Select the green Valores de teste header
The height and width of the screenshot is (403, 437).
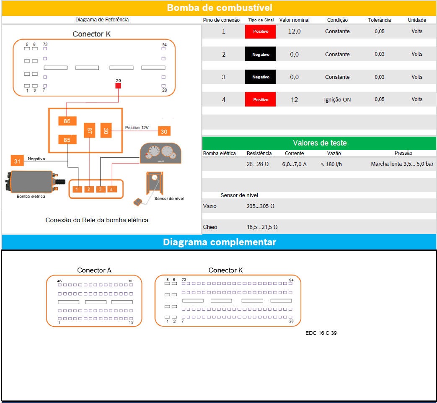tap(319, 143)
